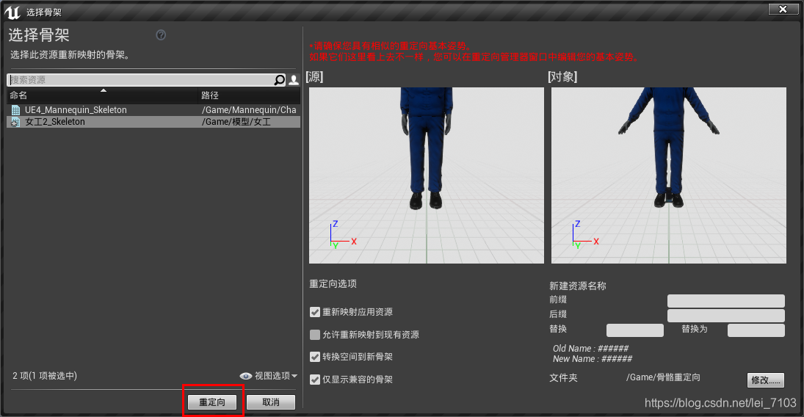Click the user filter icon beside search
Viewport: 804px width, 417px height.
(x=294, y=80)
